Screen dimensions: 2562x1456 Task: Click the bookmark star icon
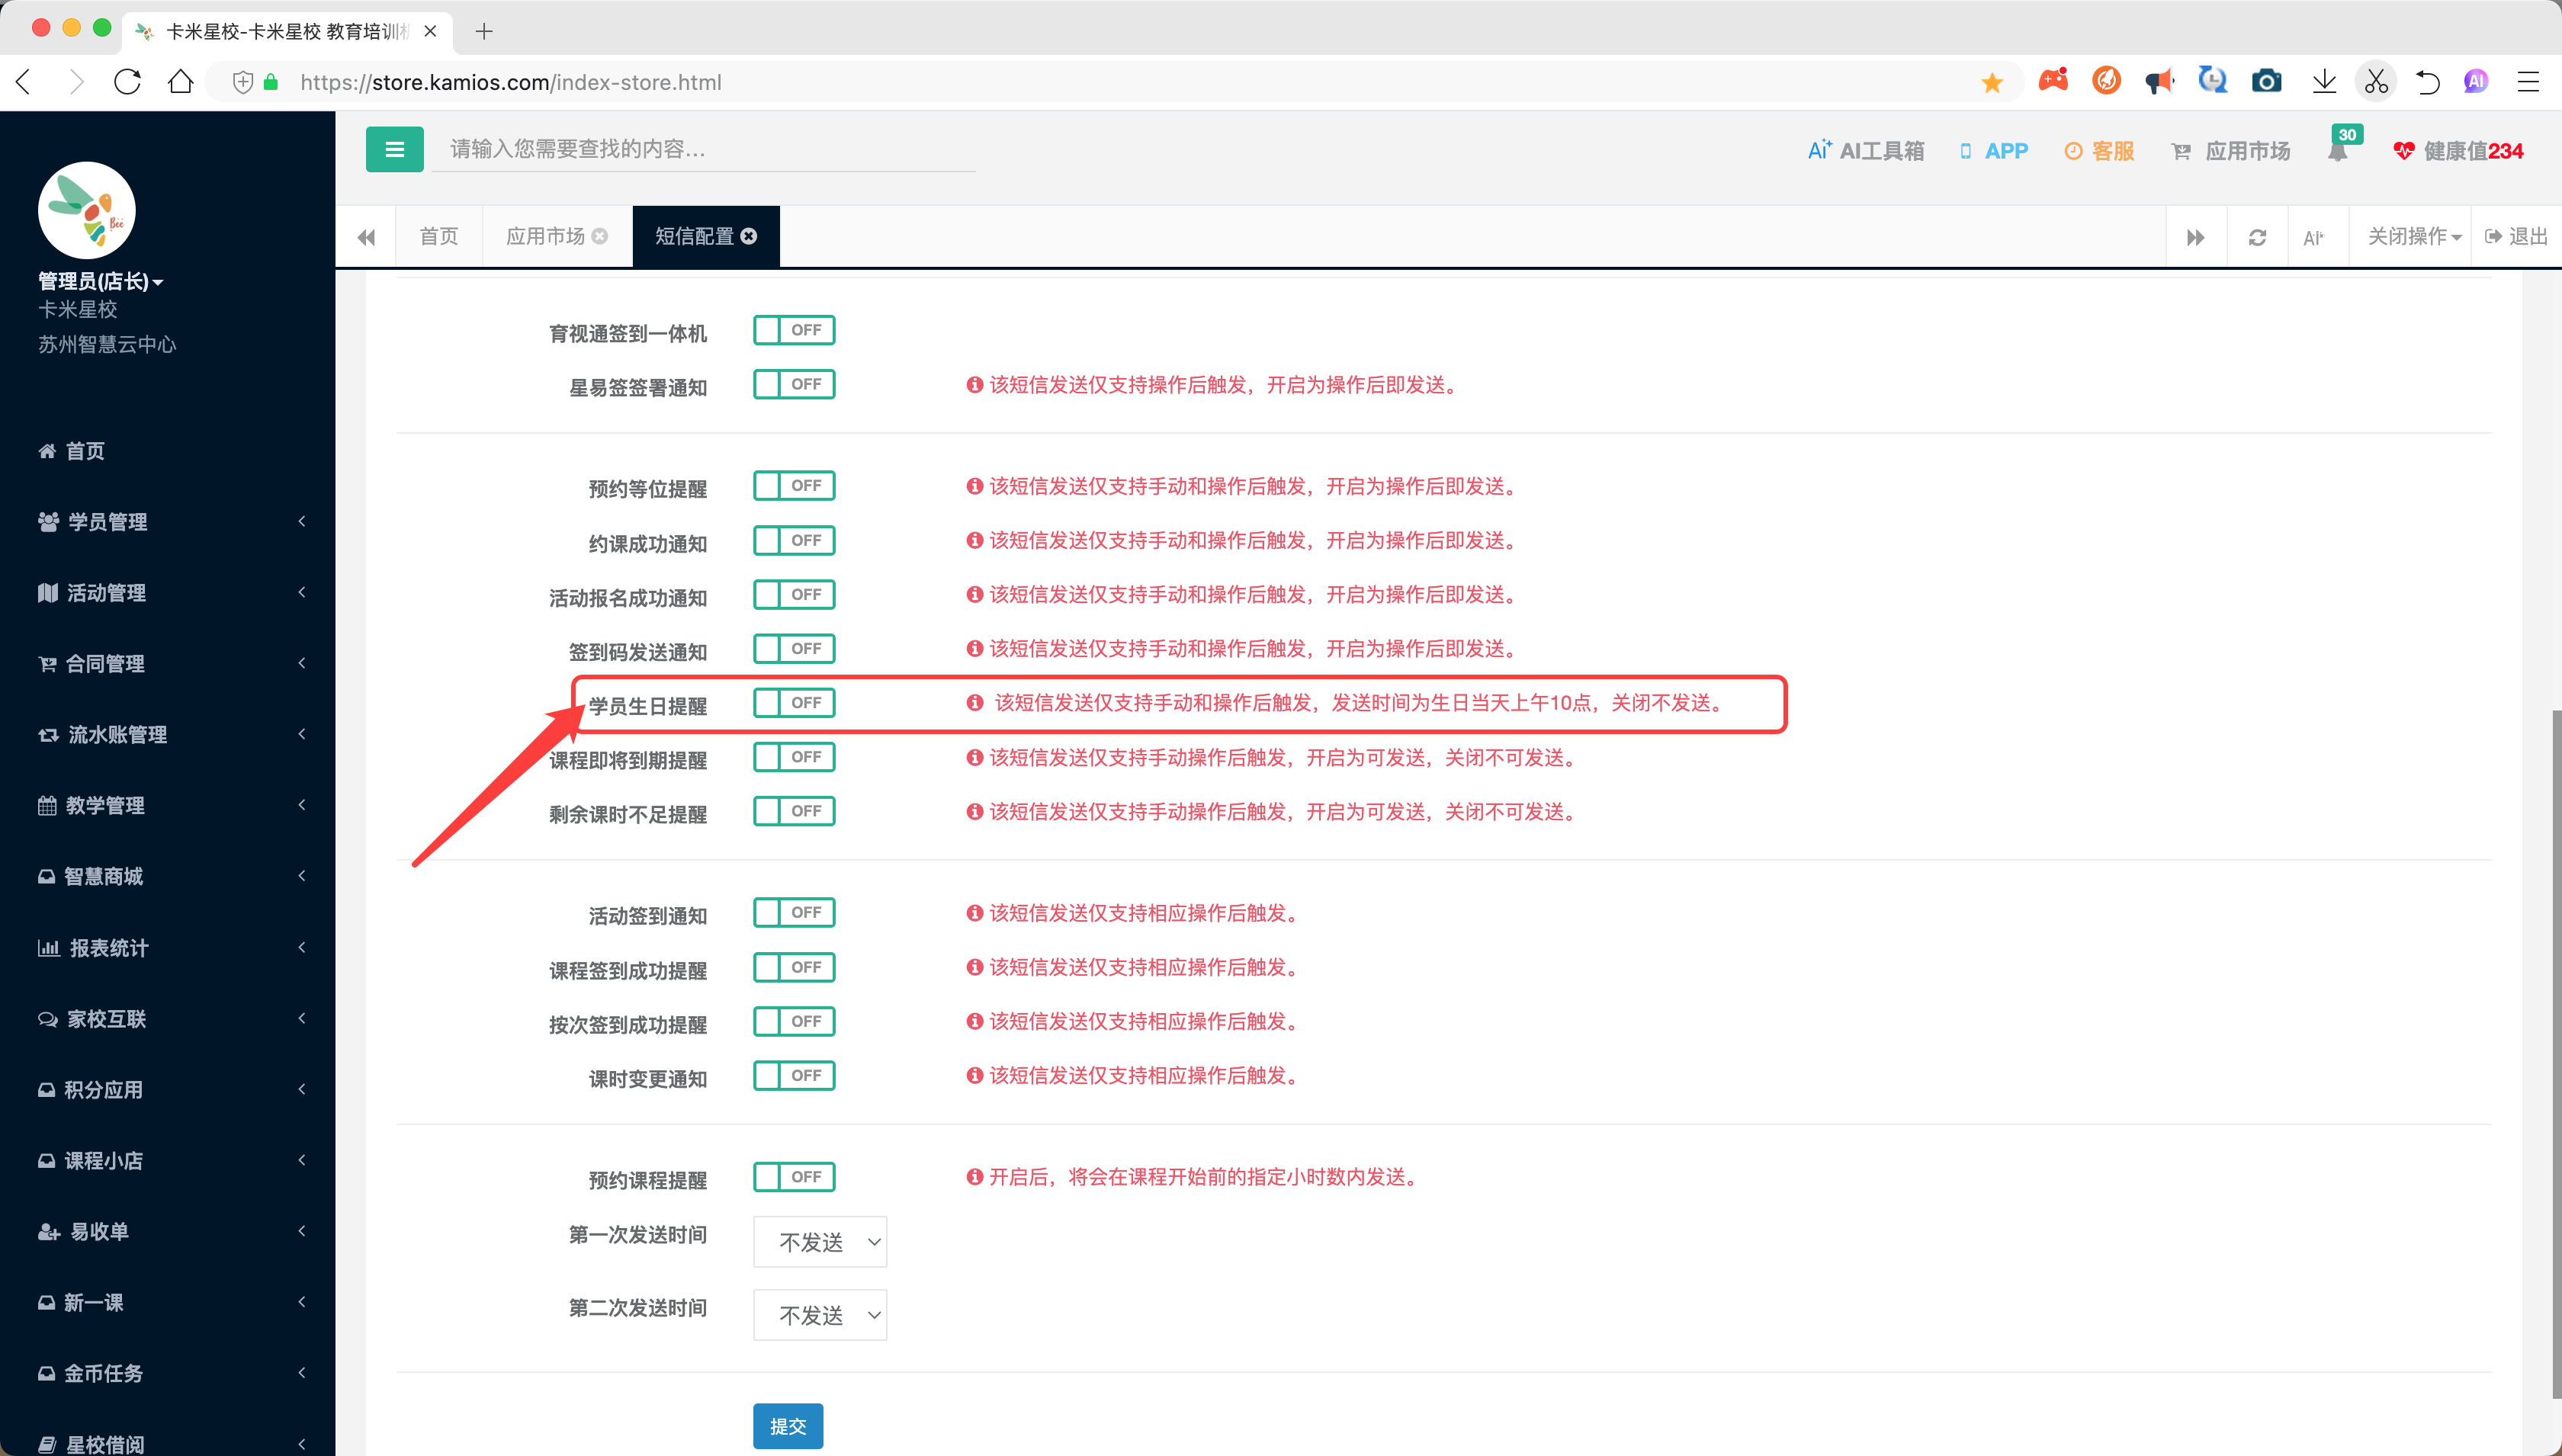pos(1991,82)
